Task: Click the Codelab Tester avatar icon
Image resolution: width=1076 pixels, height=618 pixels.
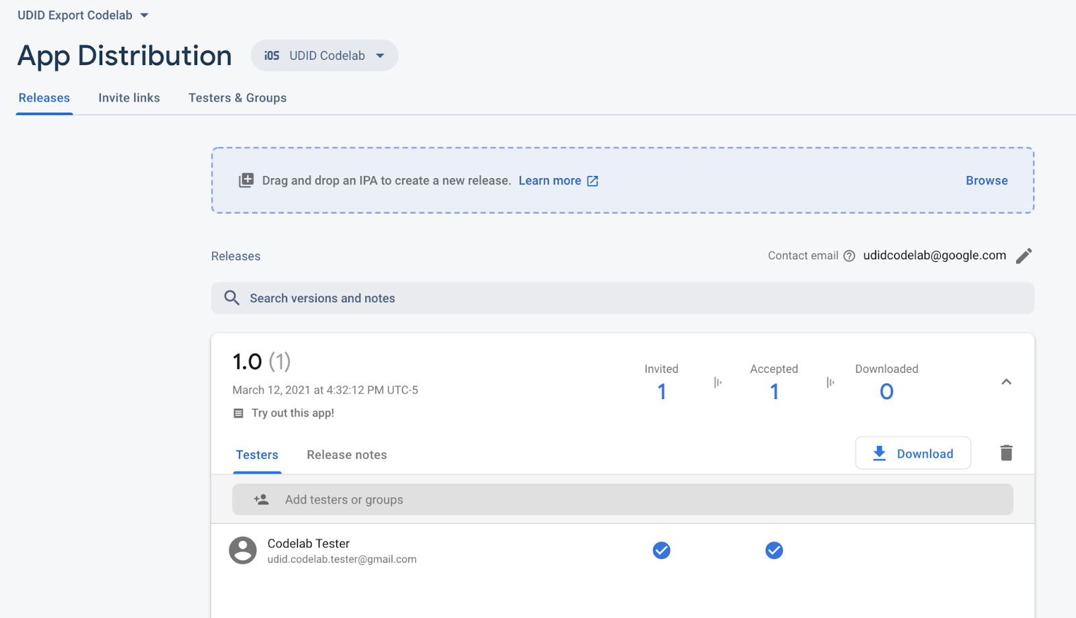Action: [243, 551]
